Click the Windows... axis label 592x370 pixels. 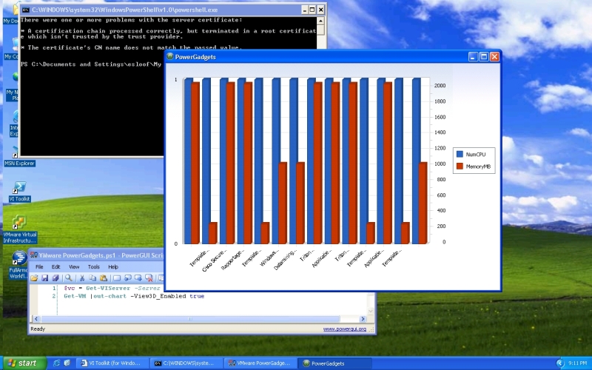270,257
